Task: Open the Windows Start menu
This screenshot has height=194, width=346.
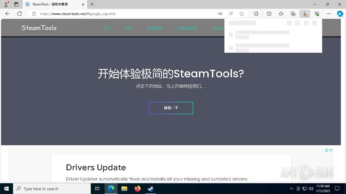Action: (6, 189)
